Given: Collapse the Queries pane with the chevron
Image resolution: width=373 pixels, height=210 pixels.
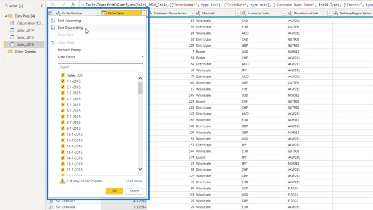Looking at the screenshot, I should (41, 6).
